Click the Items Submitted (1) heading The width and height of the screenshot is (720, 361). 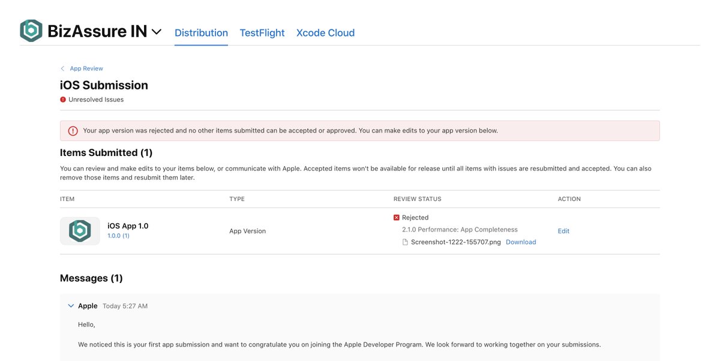[106, 153]
